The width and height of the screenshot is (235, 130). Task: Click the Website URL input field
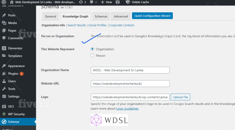130,84
